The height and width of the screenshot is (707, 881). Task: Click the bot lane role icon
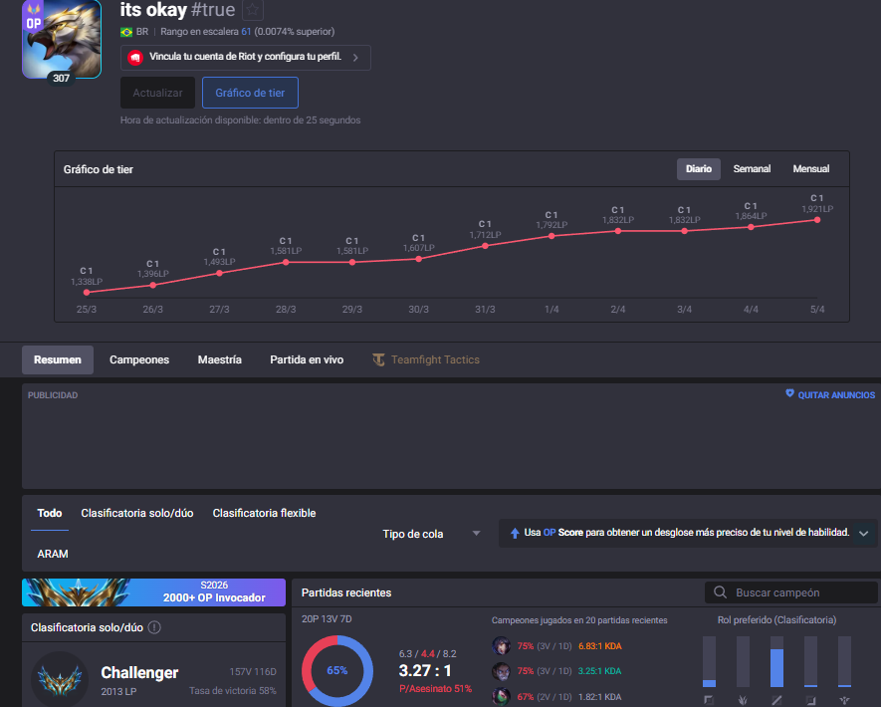pyautogui.click(x=810, y=700)
